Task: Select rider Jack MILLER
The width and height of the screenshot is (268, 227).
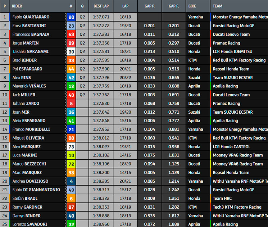Action: tap(24, 95)
